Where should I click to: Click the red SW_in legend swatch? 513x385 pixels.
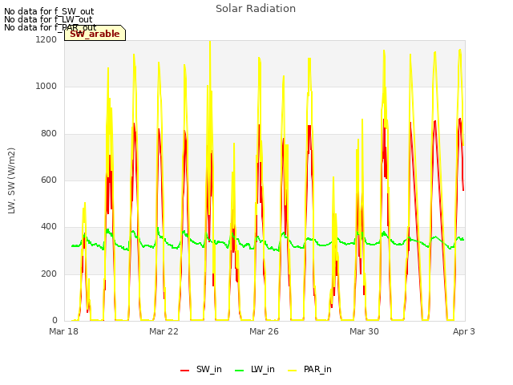click(x=185, y=371)
